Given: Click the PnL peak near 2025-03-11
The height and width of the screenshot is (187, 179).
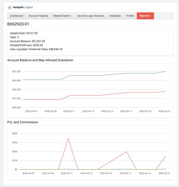Looking at the screenshot, I should (x=68, y=139).
